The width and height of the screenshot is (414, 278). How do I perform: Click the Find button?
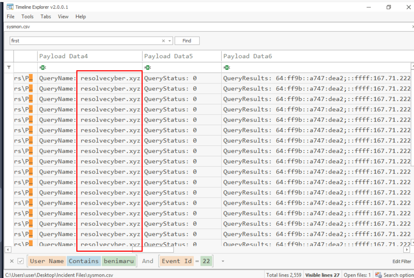(187, 41)
